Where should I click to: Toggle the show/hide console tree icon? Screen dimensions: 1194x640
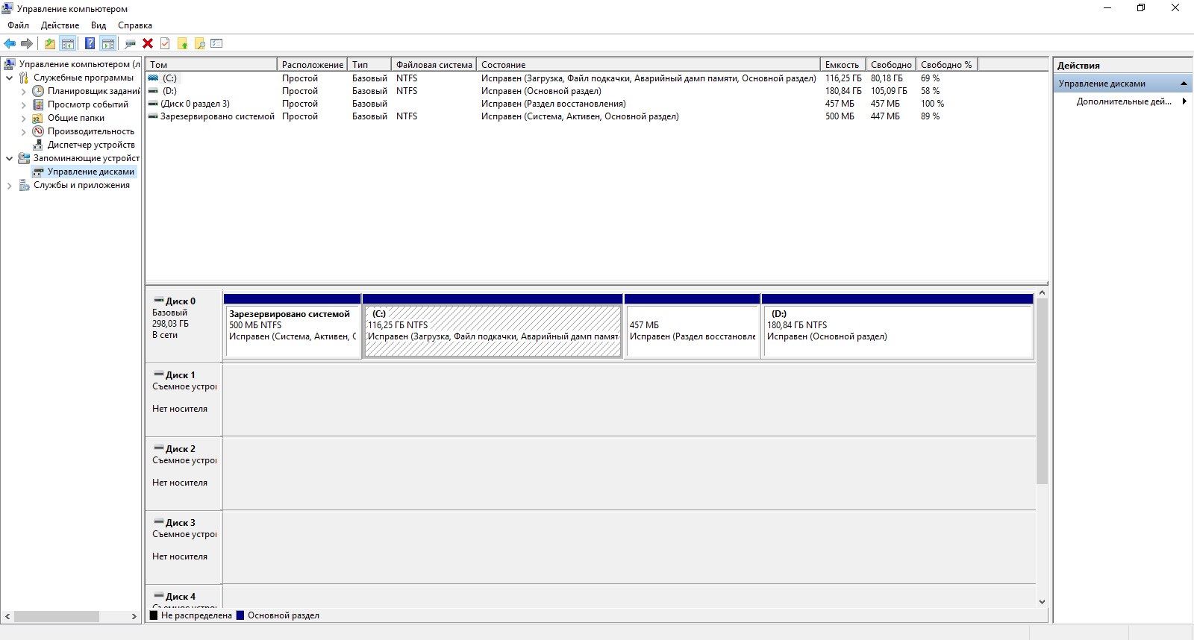68,44
